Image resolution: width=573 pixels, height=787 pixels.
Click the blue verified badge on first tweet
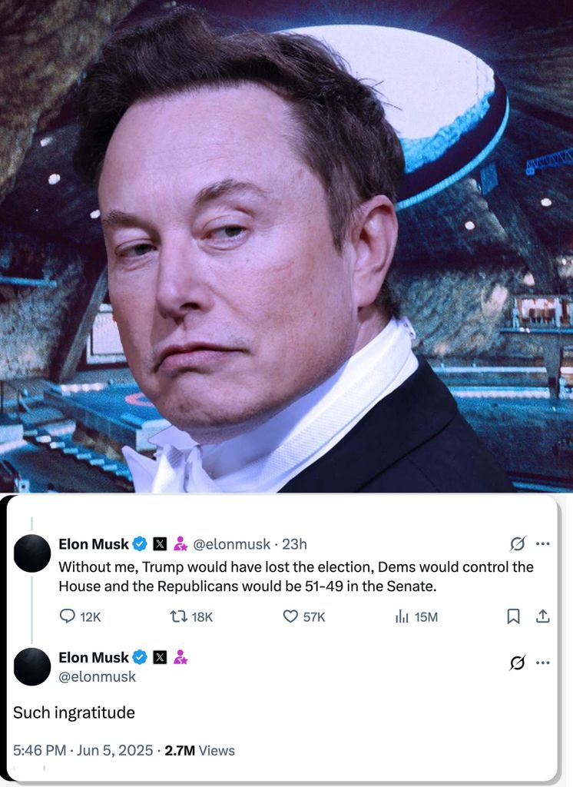point(140,543)
